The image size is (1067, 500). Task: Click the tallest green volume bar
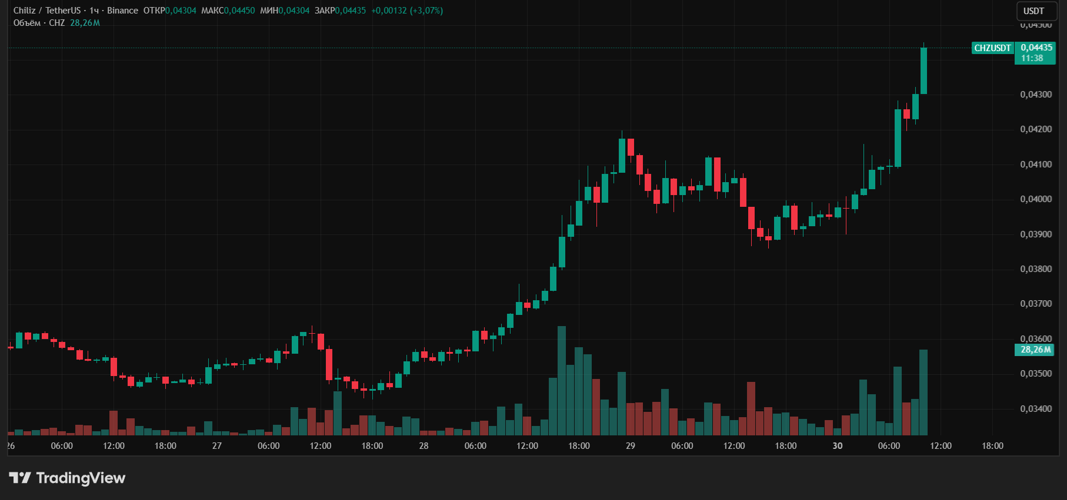click(x=562, y=382)
